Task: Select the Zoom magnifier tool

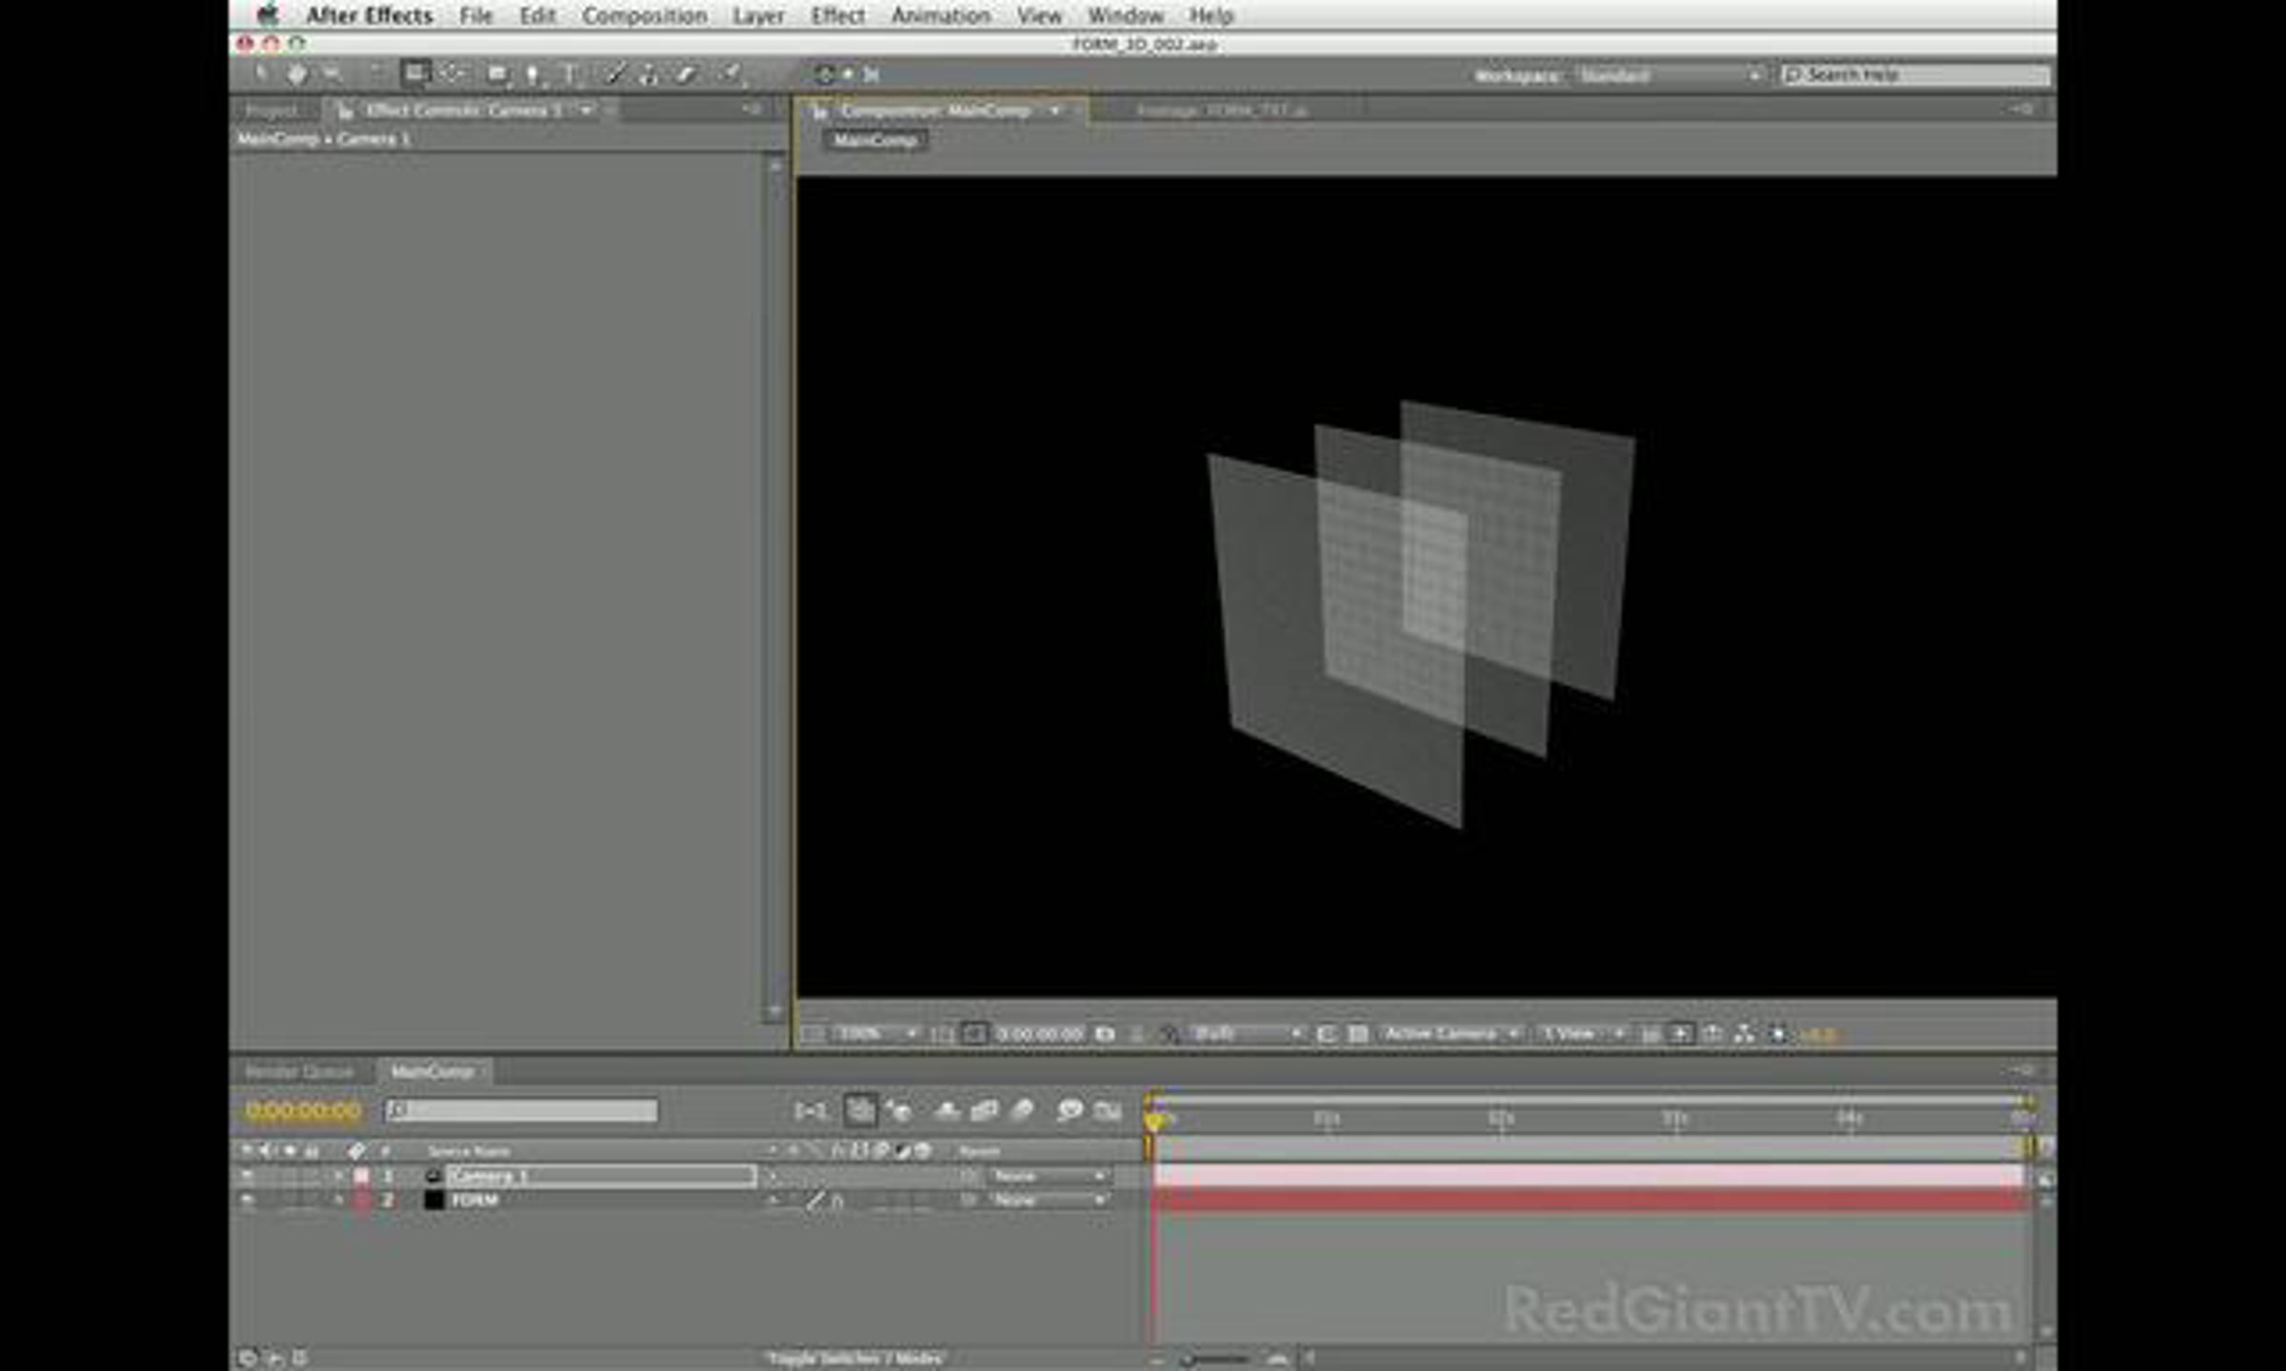Action: pyautogui.click(x=333, y=73)
